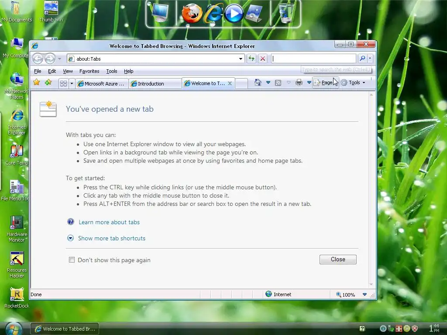Viewport: 447px width, 335px height.
Task: Open the Edit menu
Action: pyautogui.click(x=52, y=71)
